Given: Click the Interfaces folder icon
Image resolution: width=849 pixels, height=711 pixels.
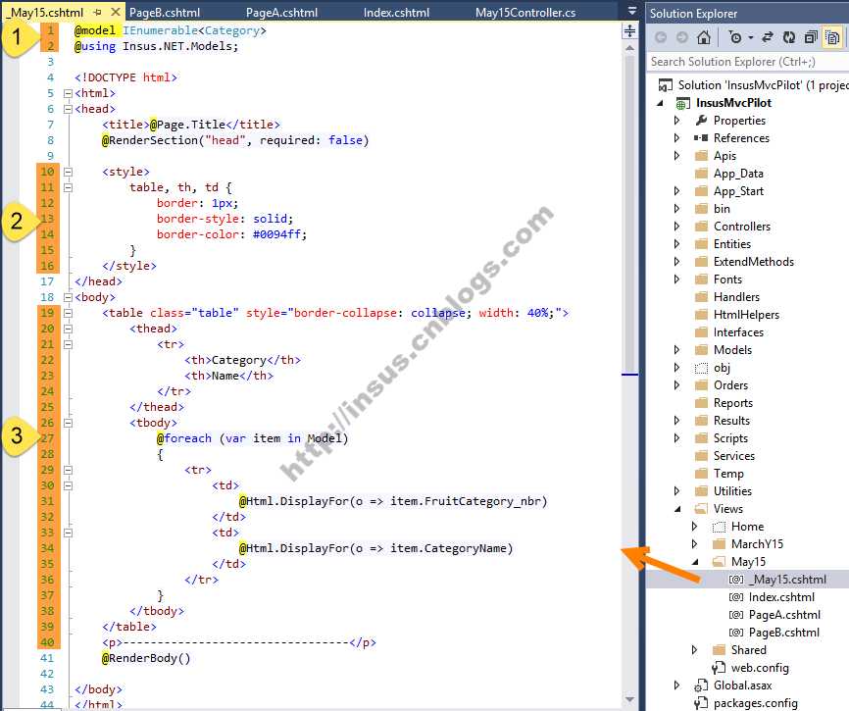Looking at the screenshot, I should point(701,331).
